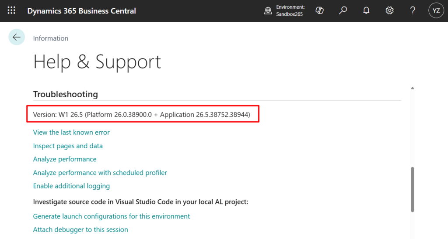Open Analyze performance with scheduled profiler
Screen dimensions: 448x239
100,173
